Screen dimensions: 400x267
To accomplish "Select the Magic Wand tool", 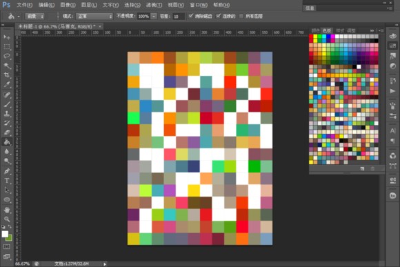I will [7, 66].
